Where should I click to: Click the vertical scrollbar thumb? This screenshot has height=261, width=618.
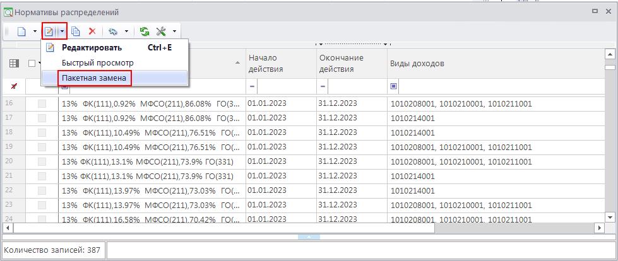(610, 67)
